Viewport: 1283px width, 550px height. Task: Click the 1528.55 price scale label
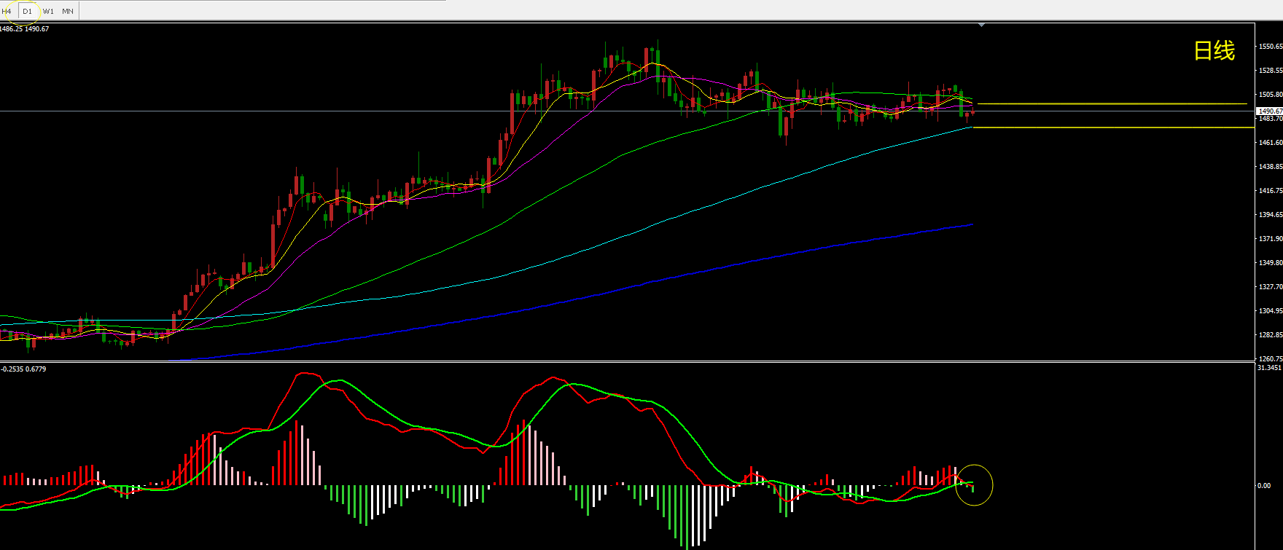[1271, 71]
